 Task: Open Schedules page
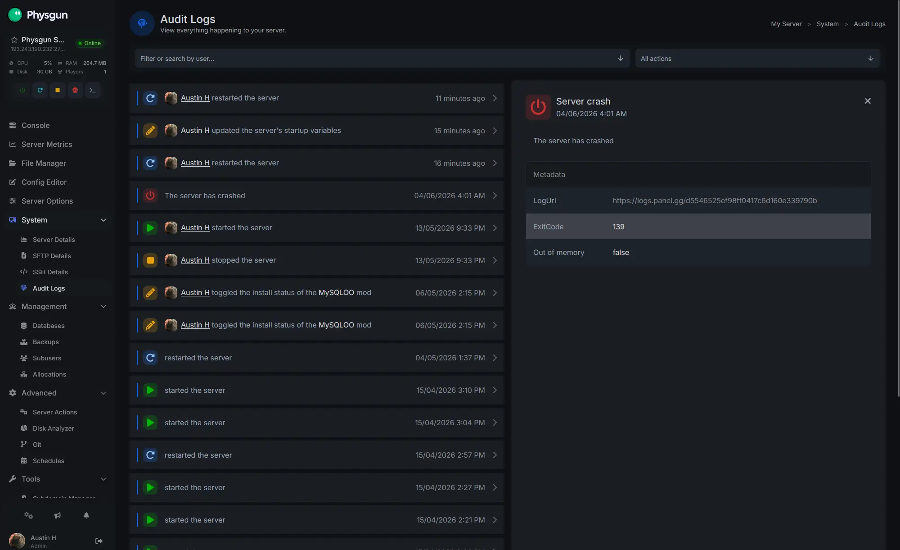[x=48, y=461]
